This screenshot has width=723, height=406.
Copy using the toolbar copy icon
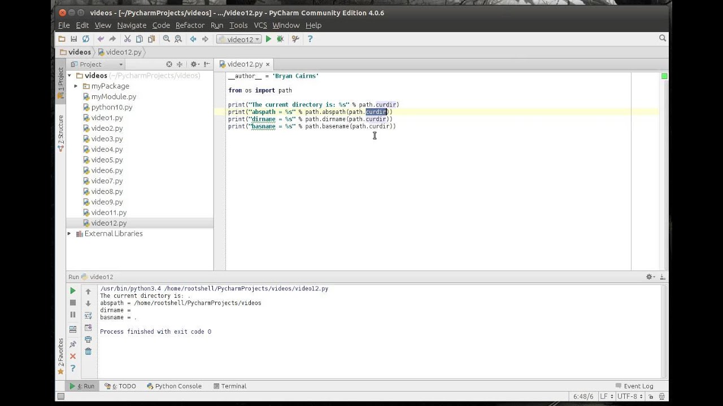tap(139, 39)
